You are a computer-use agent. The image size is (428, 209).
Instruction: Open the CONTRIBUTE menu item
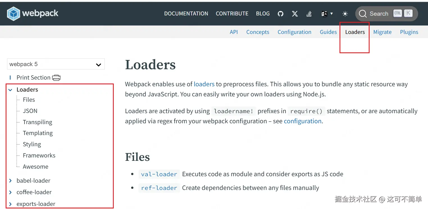(x=232, y=13)
